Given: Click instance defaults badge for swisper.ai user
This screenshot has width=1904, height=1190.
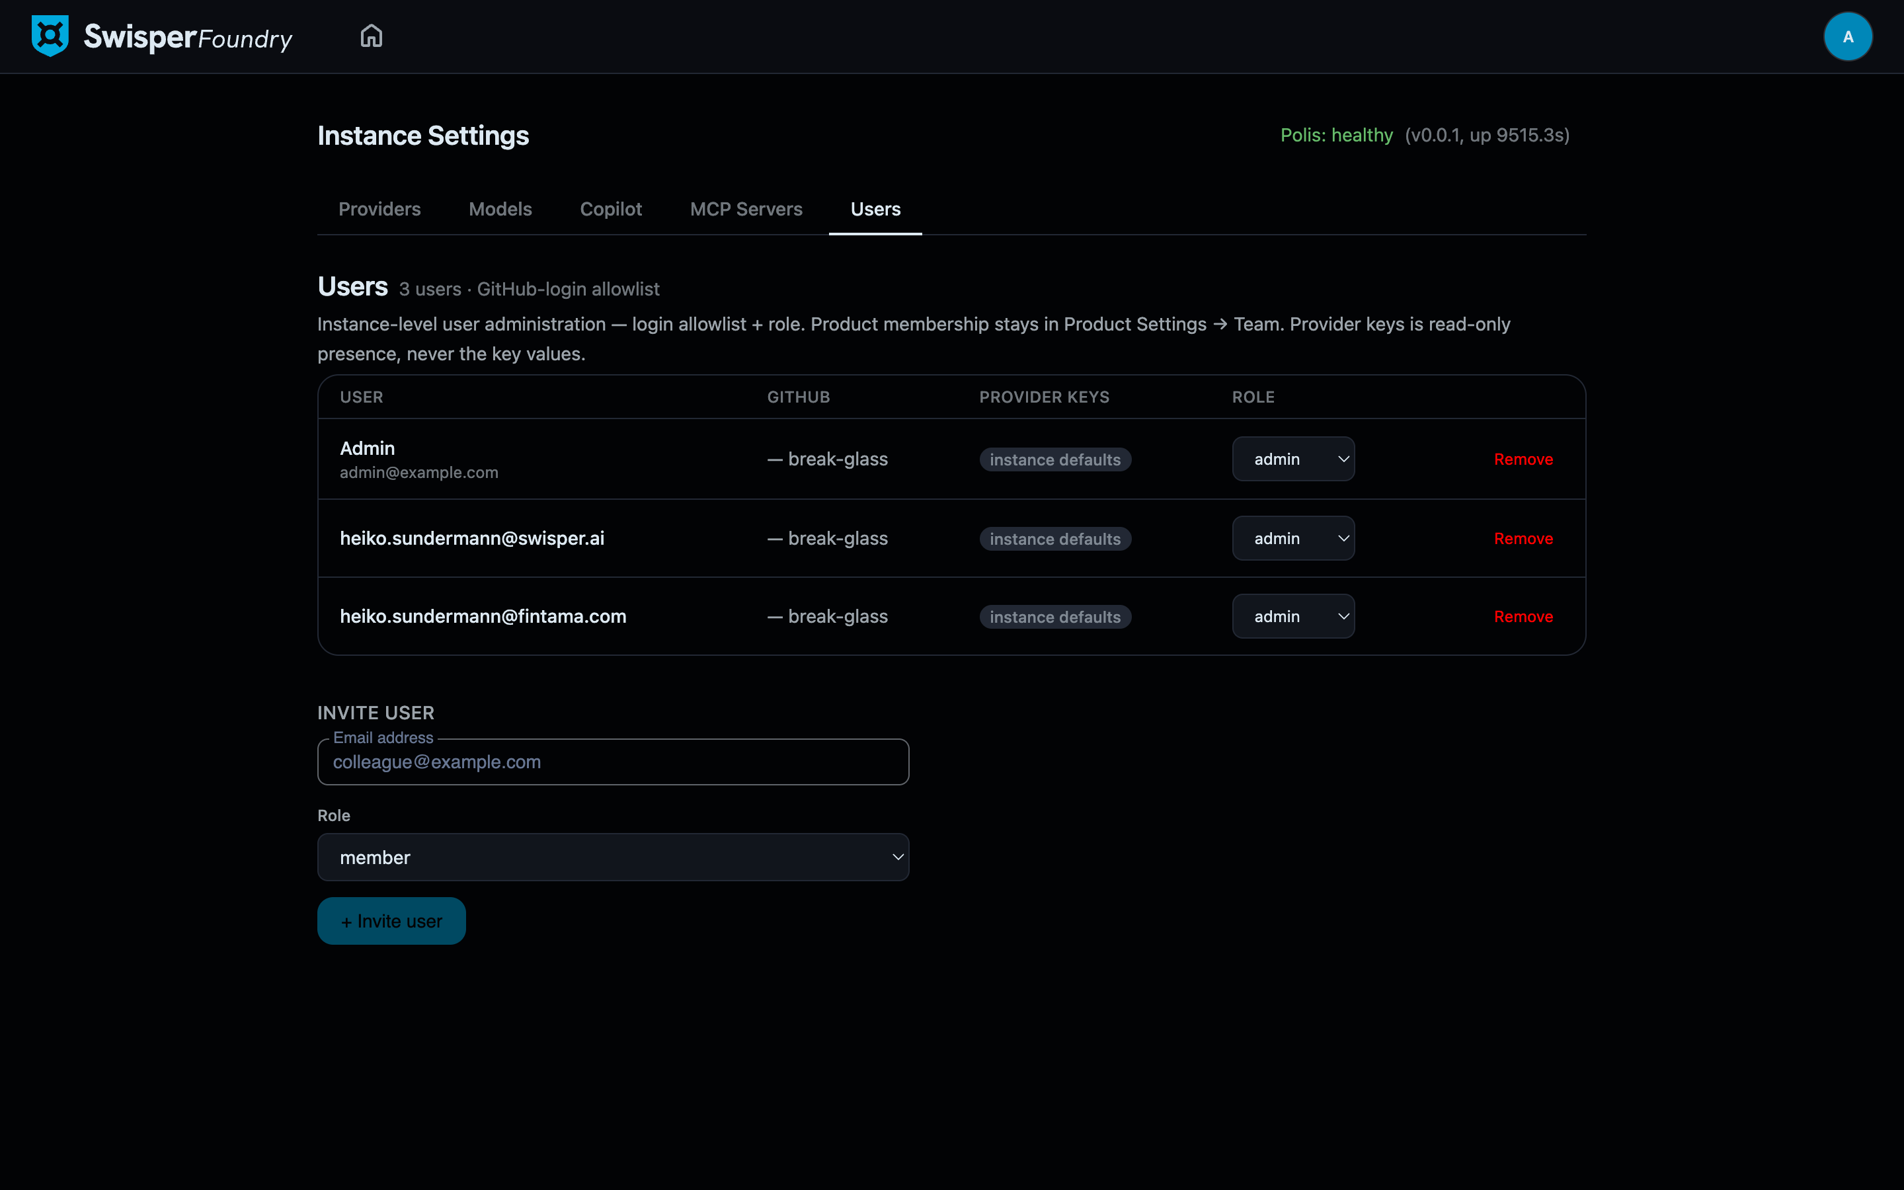Looking at the screenshot, I should [1055, 539].
